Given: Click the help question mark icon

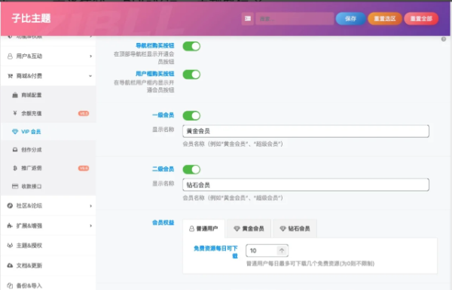Looking at the screenshot, I should pos(444,39).
